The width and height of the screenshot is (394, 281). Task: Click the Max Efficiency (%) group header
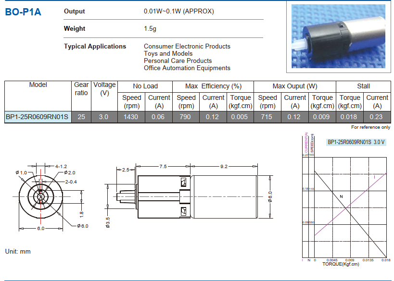tap(213, 86)
